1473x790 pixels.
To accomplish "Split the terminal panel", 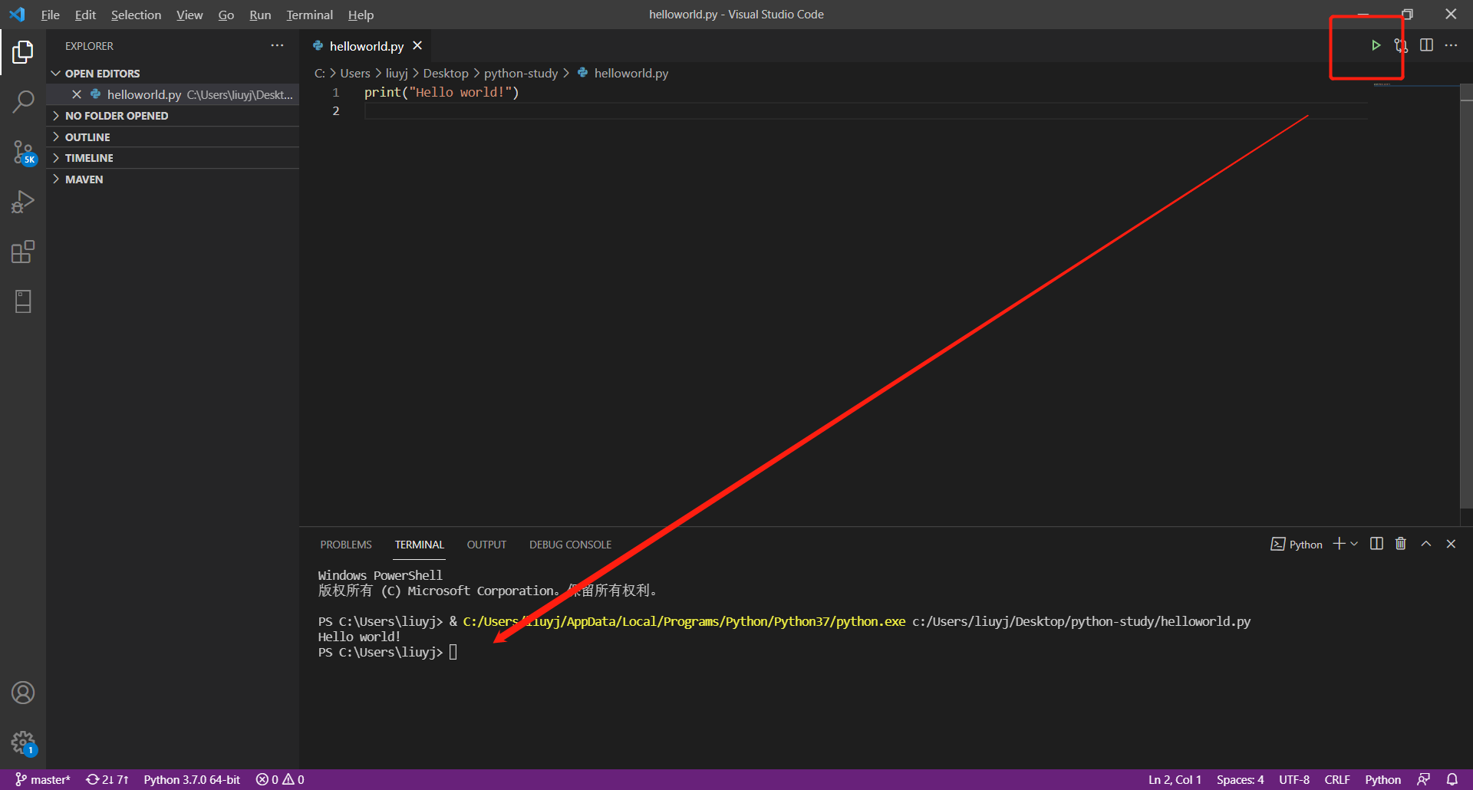I will click(1376, 544).
